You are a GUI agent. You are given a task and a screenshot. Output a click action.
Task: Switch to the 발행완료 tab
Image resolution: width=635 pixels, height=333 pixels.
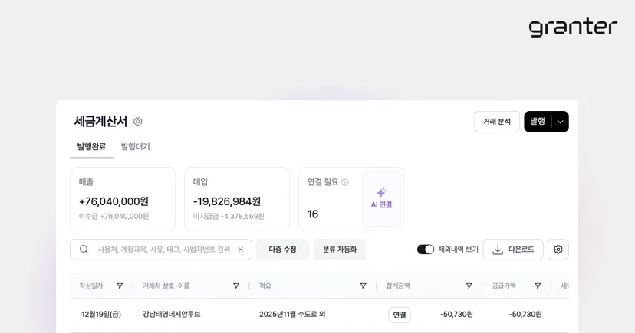[91, 147]
